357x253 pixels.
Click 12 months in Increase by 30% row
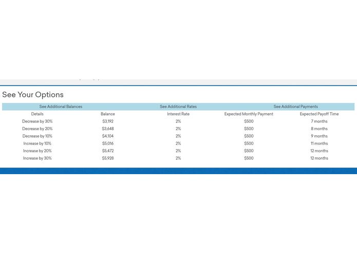coord(319,158)
